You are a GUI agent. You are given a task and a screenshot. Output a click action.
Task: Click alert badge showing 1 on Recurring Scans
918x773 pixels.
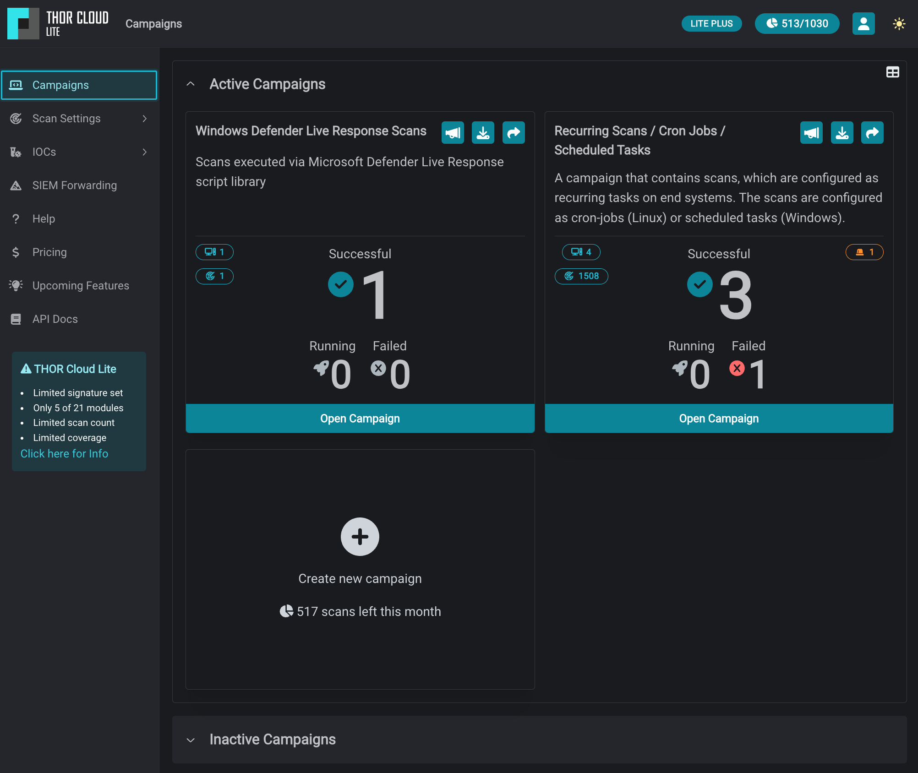pos(864,252)
